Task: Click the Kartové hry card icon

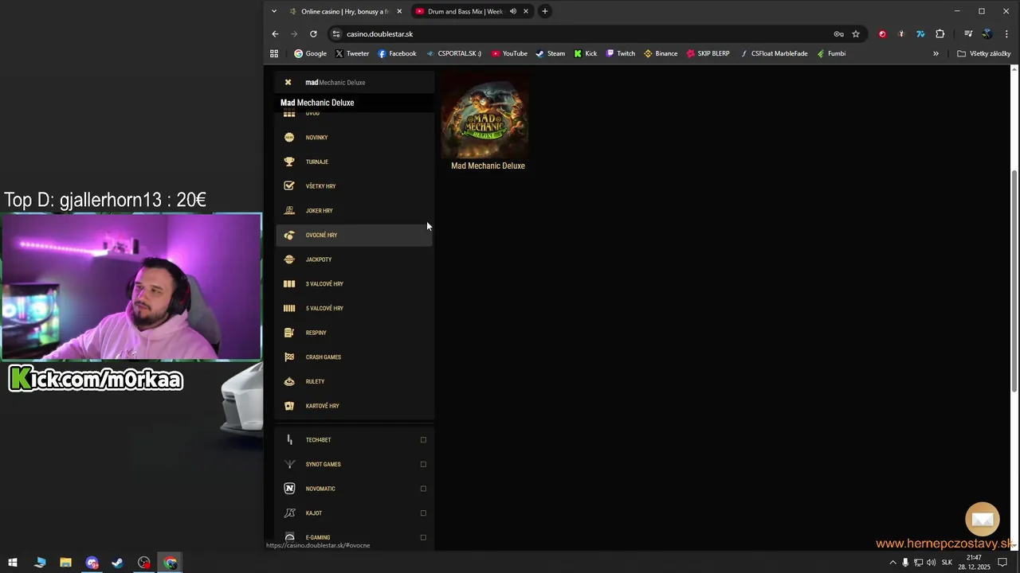Action: [289, 406]
